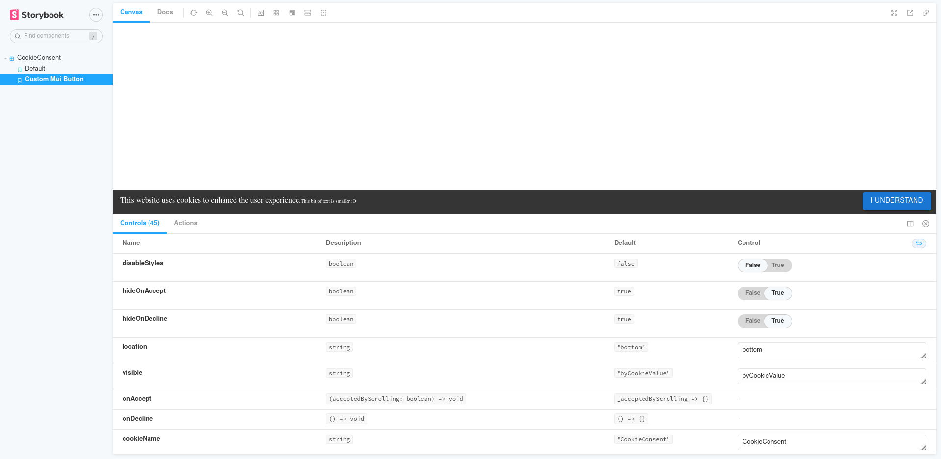Apply a grid to the preview
The image size is (941, 459).
pos(276,13)
